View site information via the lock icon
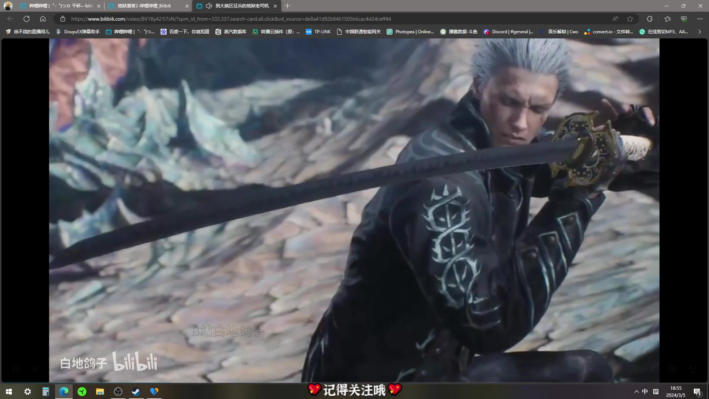 (x=63, y=19)
